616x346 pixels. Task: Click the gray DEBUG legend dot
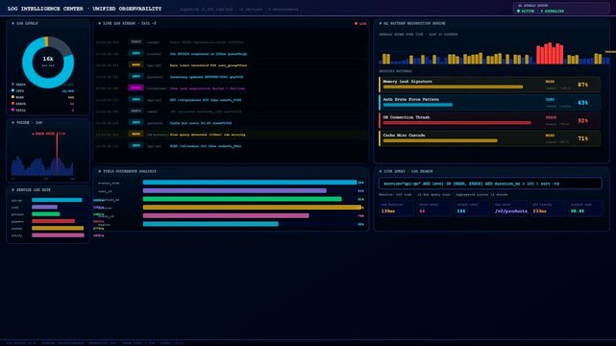point(12,84)
